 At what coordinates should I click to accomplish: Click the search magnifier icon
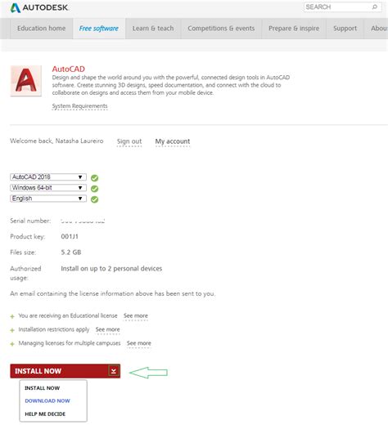coord(375,7)
